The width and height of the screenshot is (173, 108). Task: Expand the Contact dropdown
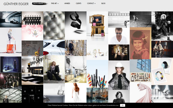[91, 3]
